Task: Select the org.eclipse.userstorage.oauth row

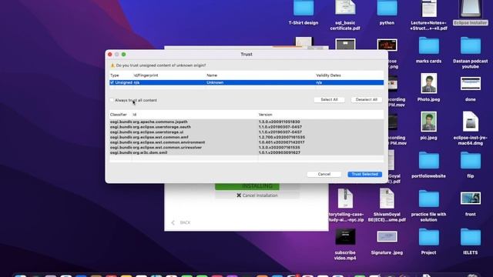Action: [246, 127]
